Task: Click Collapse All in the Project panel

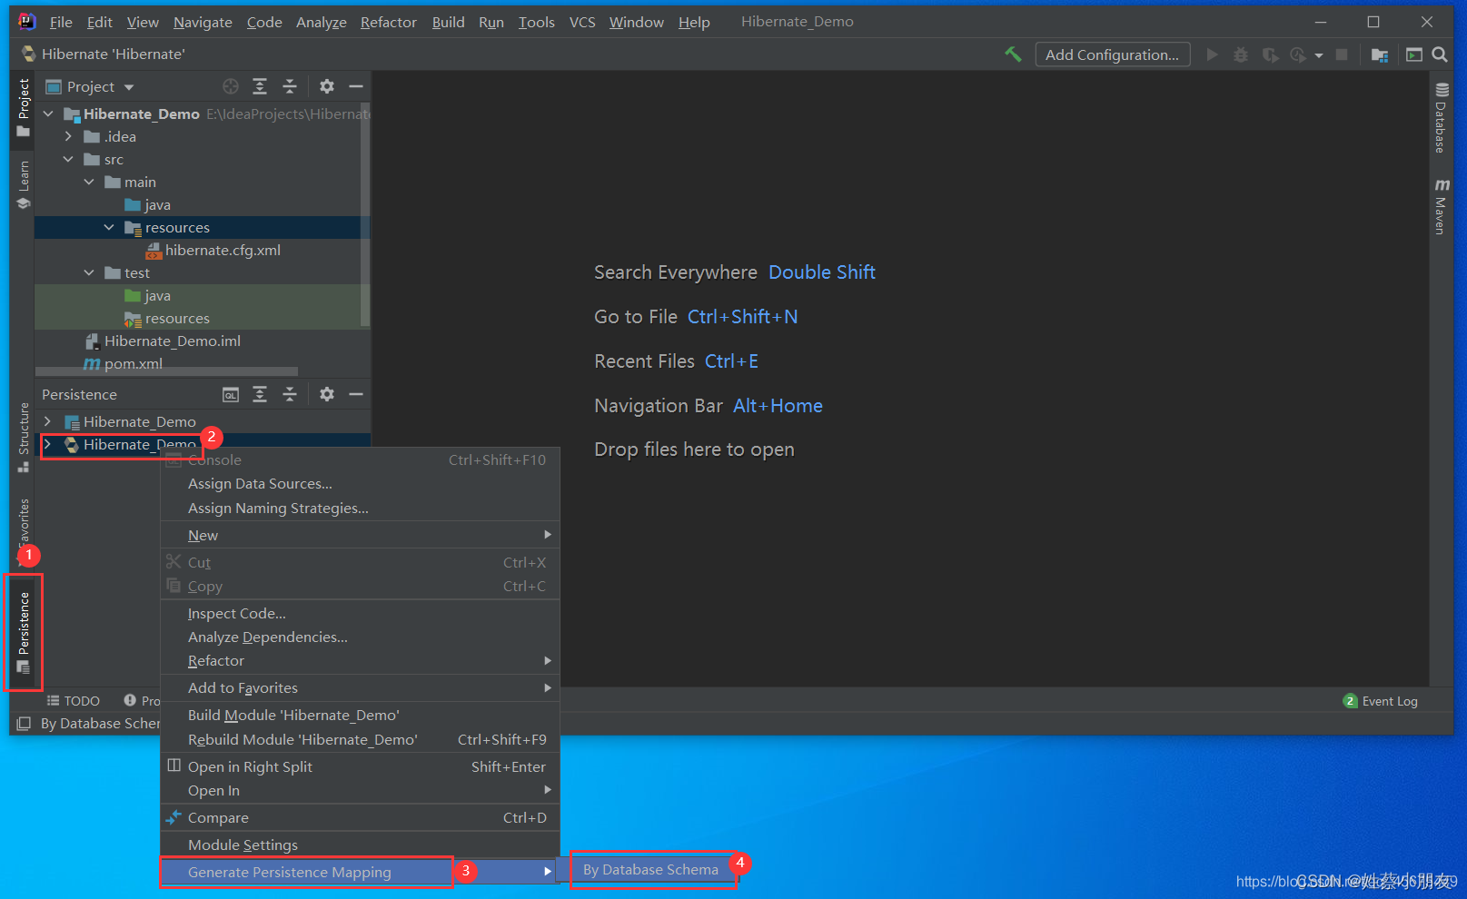Action: click(290, 86)
